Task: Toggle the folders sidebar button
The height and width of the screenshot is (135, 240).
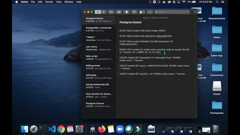Action: pyautogui.click(x=111, y=12)
